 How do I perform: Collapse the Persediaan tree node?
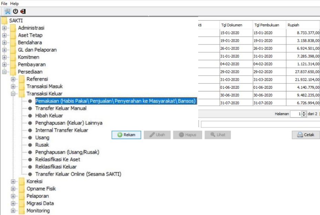4,72
